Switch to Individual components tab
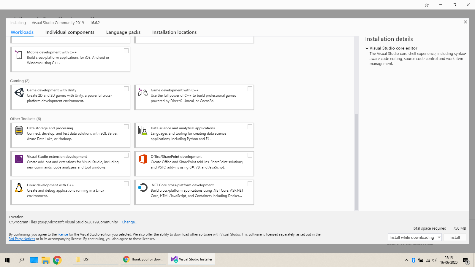 (x=70, y=32)
